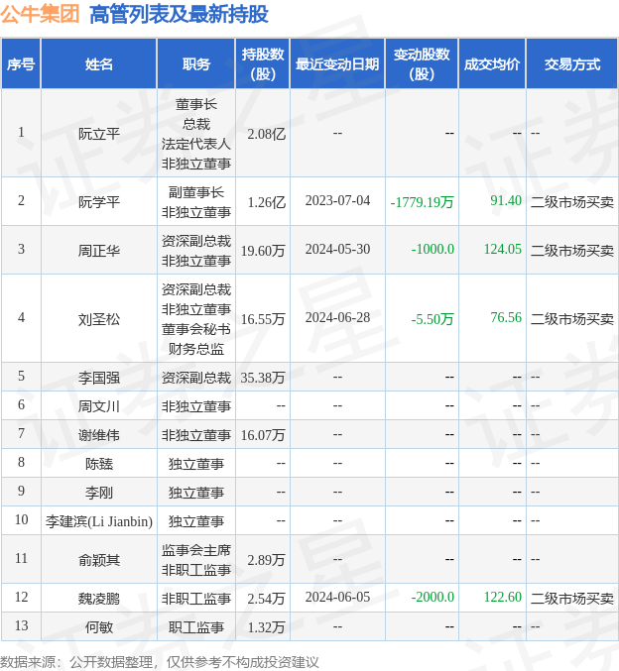Select the name 李国强

pos(99,378)
